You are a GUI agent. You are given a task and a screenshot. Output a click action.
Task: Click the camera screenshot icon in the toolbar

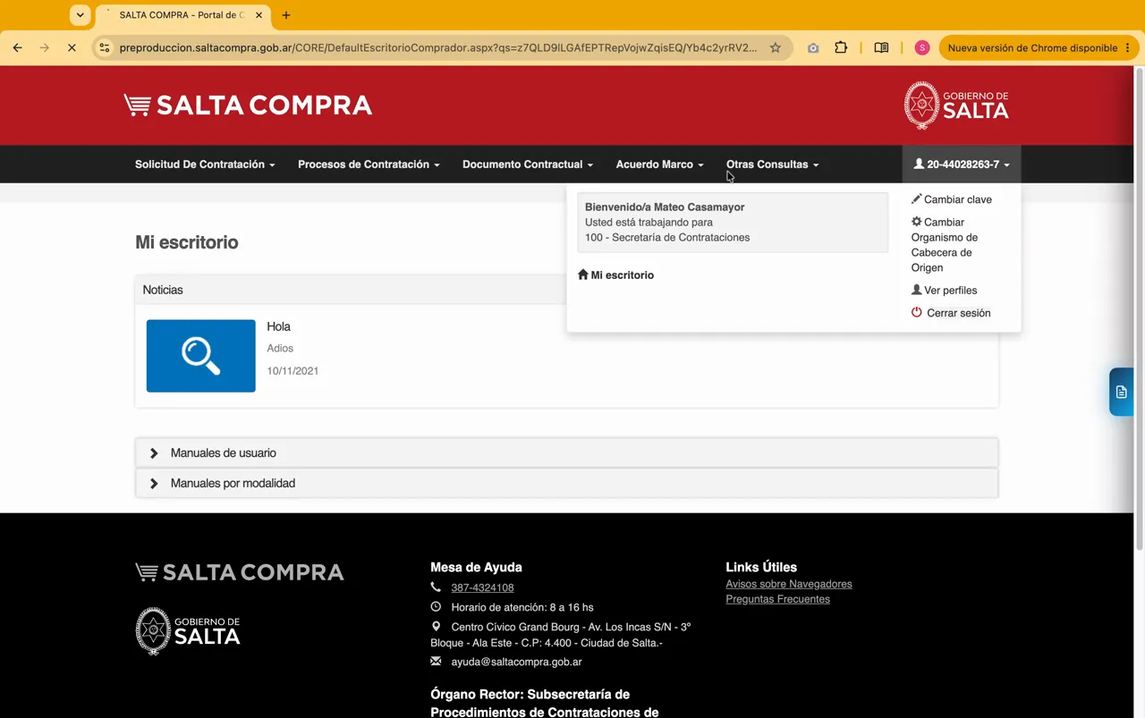pos(813,47)
